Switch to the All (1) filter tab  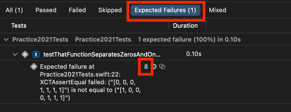(x=14, y=10)
